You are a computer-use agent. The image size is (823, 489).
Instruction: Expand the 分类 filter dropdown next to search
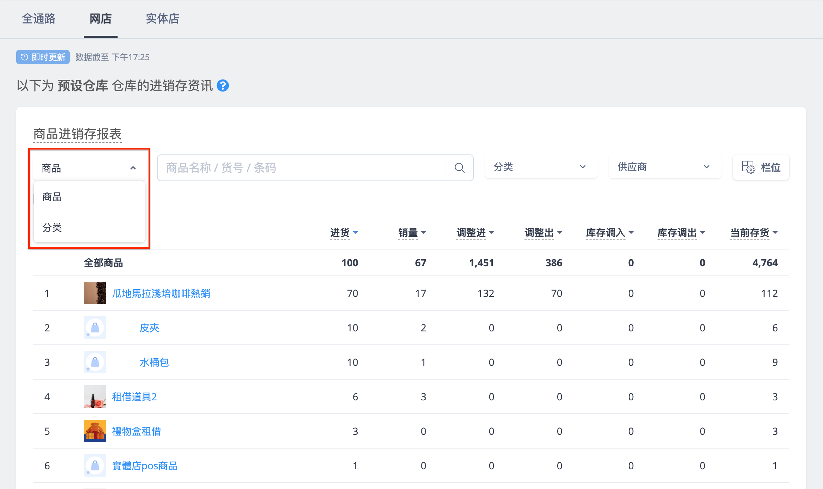pyautogui.click(x=541, y=167)
